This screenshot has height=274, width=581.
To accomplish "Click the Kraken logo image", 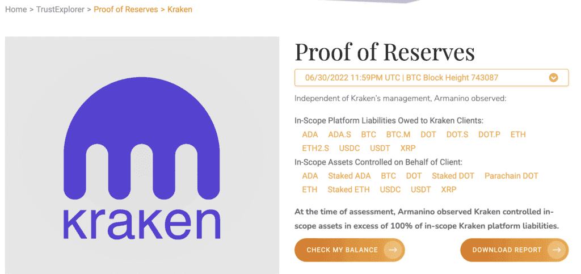I will (x=142, y=155).
